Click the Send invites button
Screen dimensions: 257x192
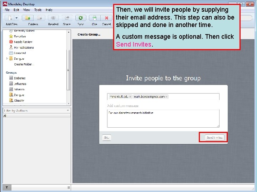pos(215,138)
